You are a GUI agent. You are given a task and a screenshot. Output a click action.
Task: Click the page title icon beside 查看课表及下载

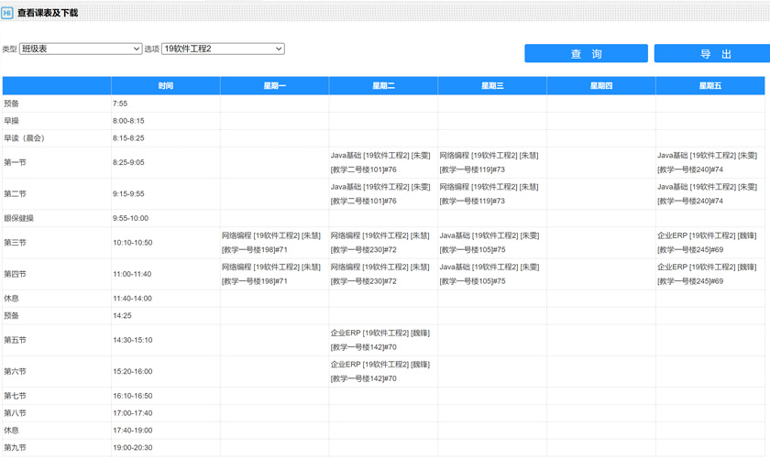7,13
